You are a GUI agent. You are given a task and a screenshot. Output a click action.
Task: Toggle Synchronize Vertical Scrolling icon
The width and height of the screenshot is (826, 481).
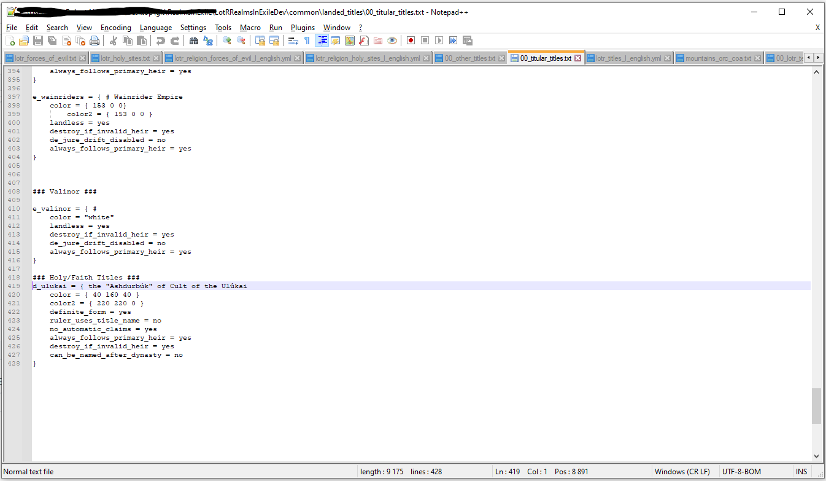point(260,41)
